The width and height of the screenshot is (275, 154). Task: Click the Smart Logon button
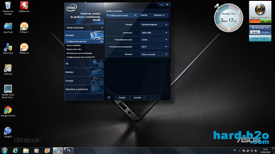[260, 39]
